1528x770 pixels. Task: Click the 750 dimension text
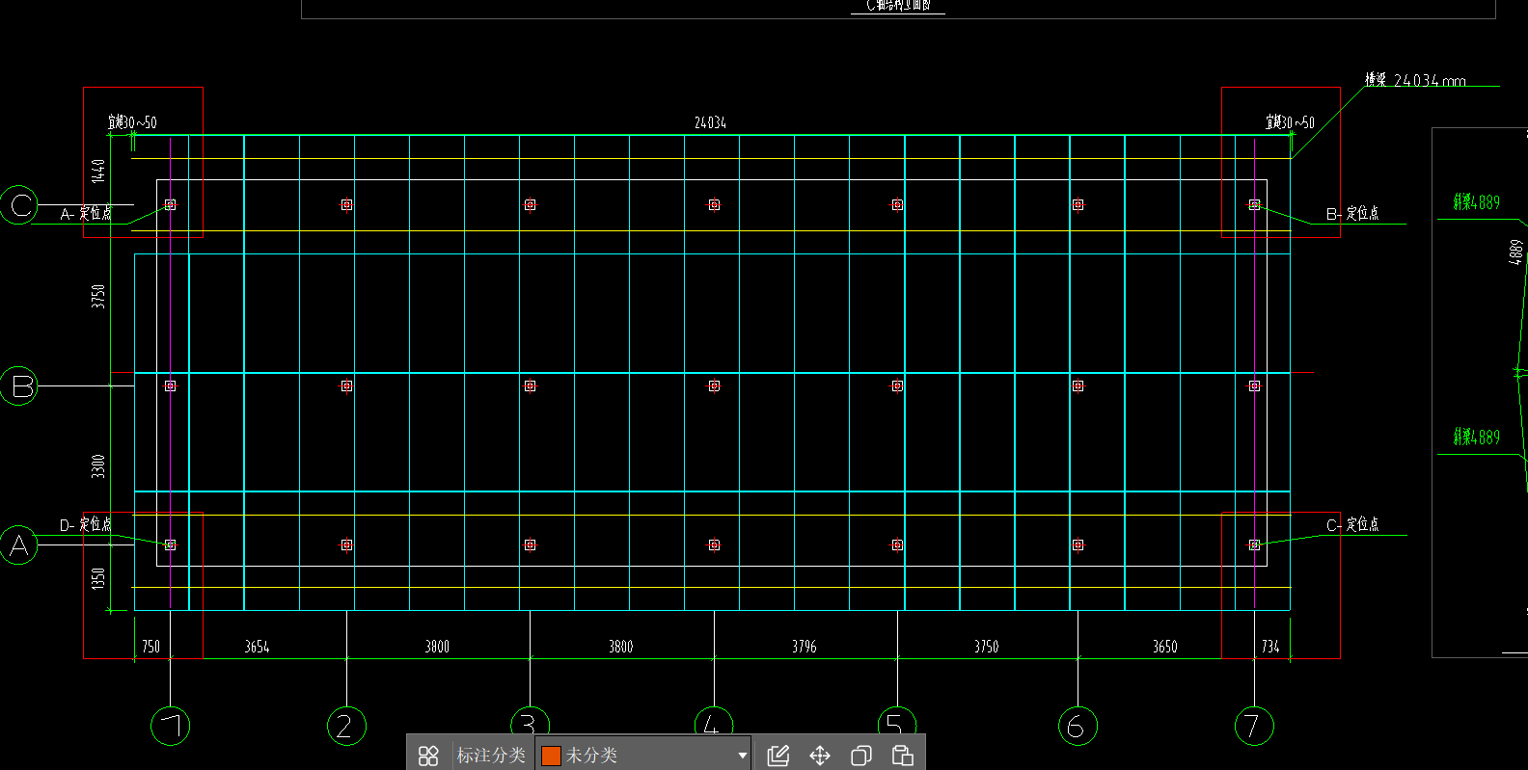tap(151, 647)
